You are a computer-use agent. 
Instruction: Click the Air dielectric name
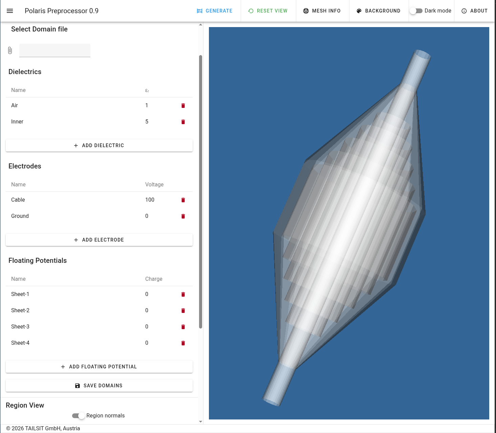(15, 106)
